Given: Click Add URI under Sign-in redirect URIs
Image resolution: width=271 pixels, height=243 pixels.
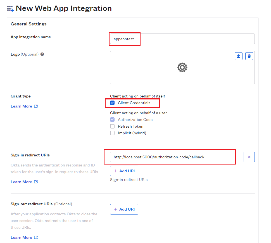Looking at the screenshot, I should coord(124,171).
